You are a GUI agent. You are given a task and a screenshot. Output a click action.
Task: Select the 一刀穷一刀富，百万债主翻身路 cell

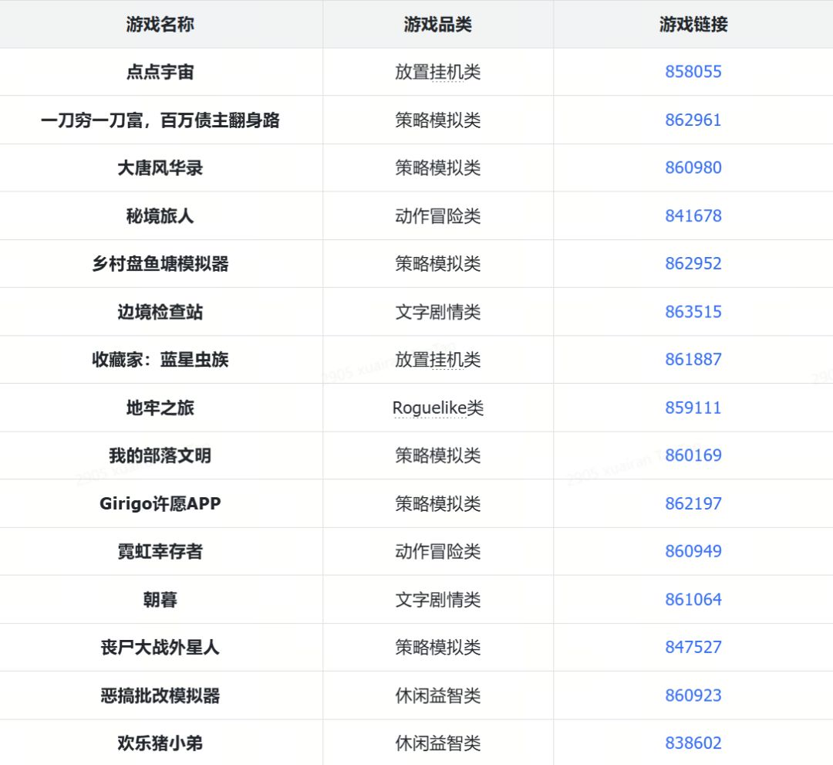[x=160, y=120]
